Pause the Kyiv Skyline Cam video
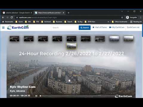 [x=36, y=96]
